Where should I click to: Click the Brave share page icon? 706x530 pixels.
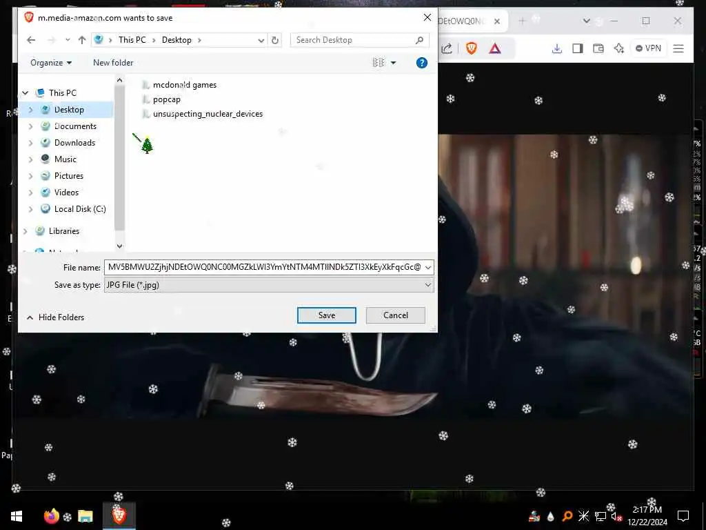tap(446, 48)
